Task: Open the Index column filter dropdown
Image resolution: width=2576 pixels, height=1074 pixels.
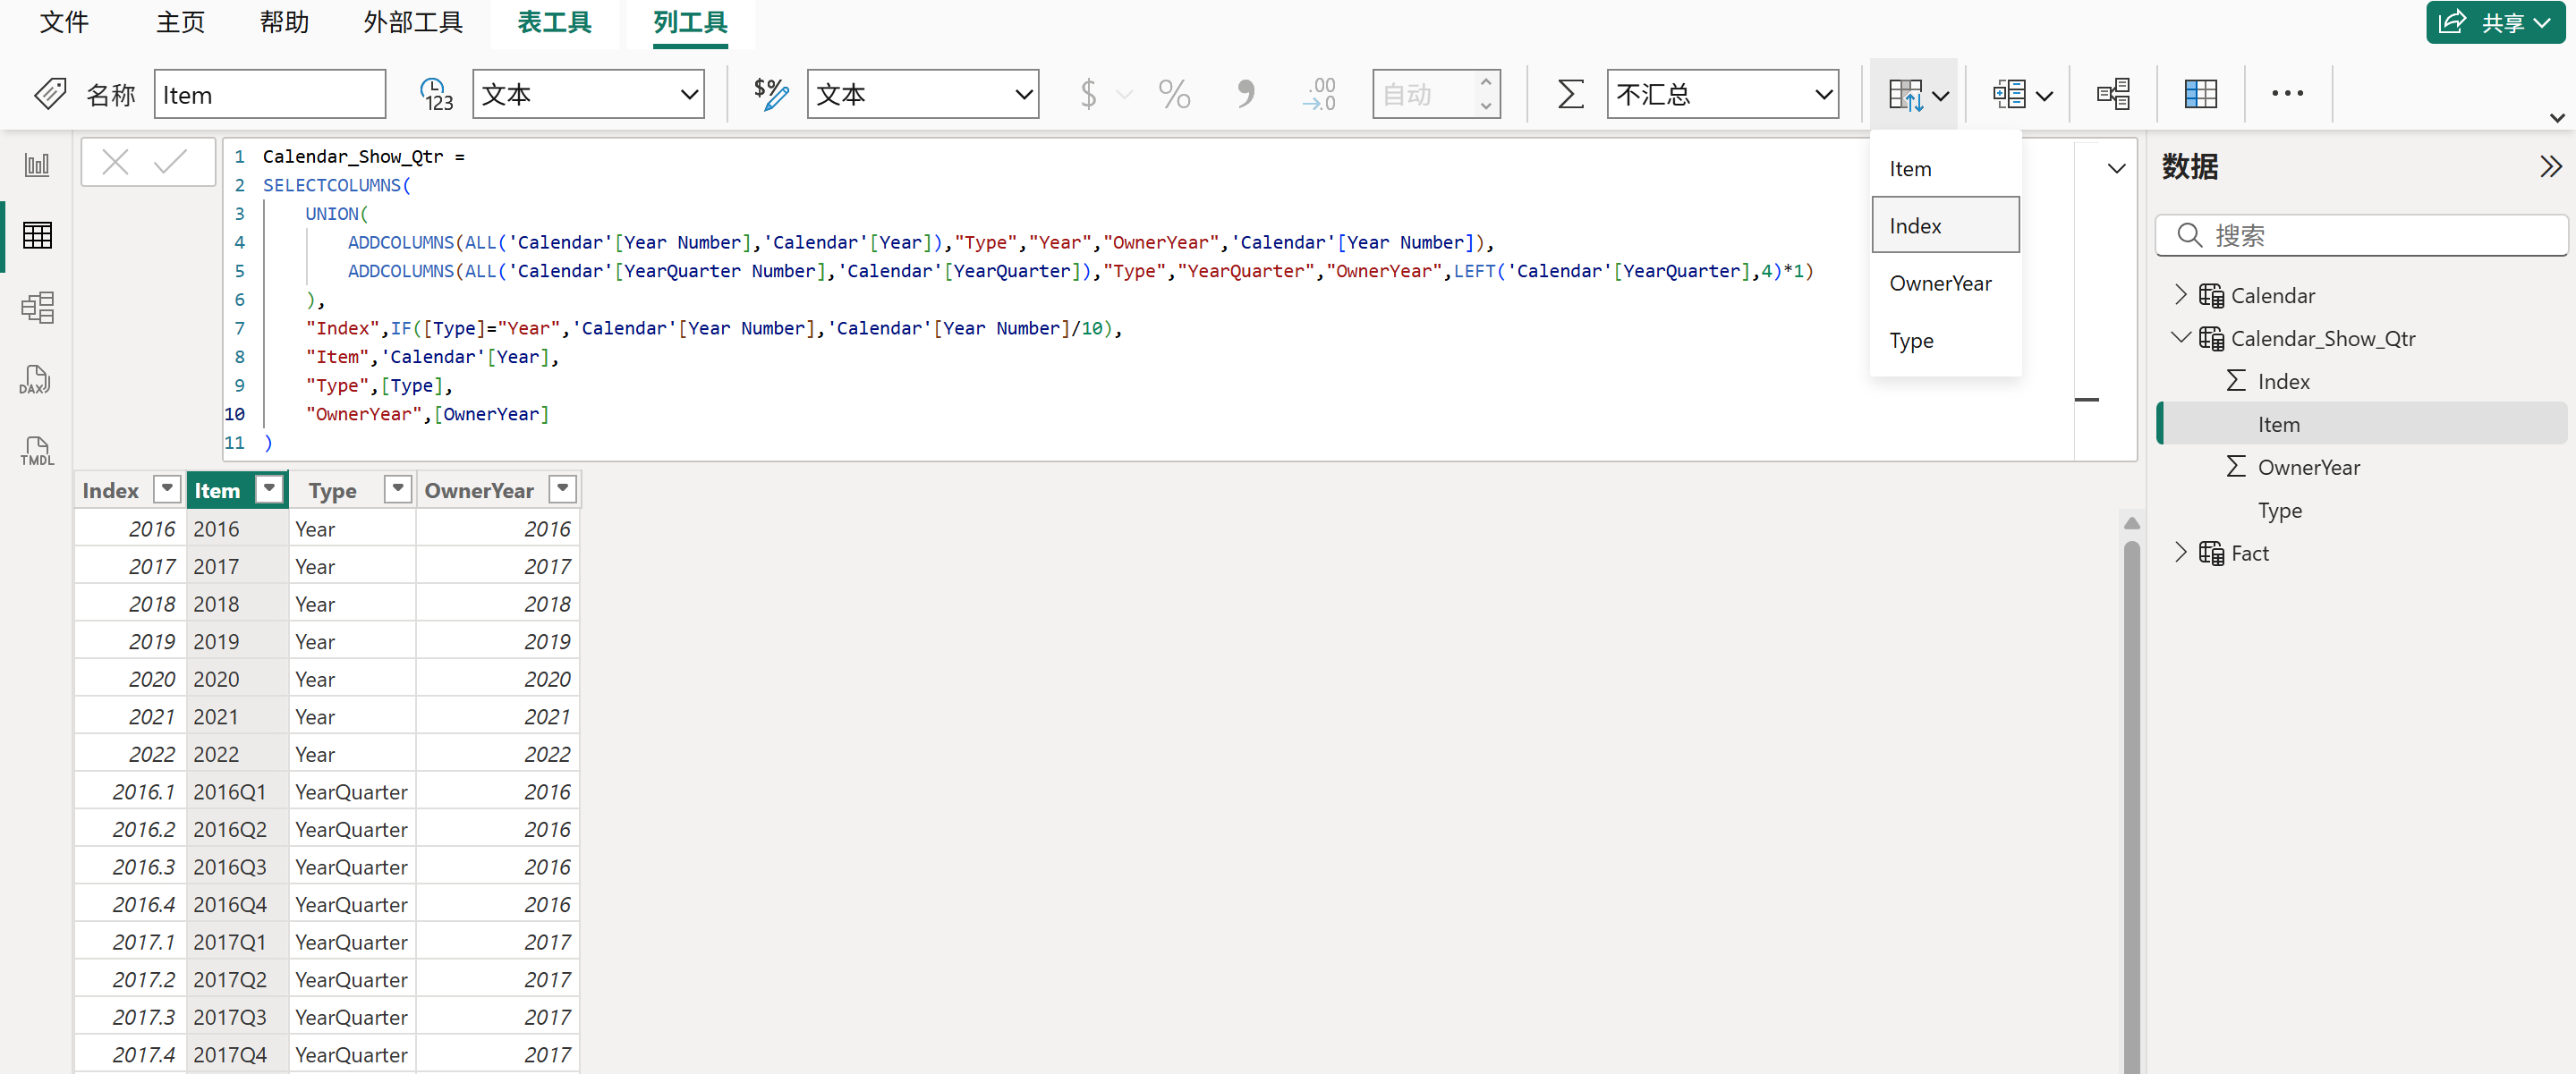Action: (x=167, y=489)
